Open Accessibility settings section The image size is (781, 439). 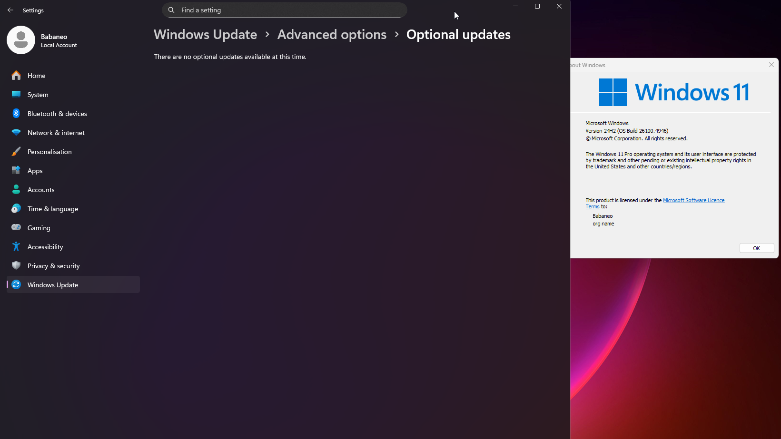click(x=73, y=247)
